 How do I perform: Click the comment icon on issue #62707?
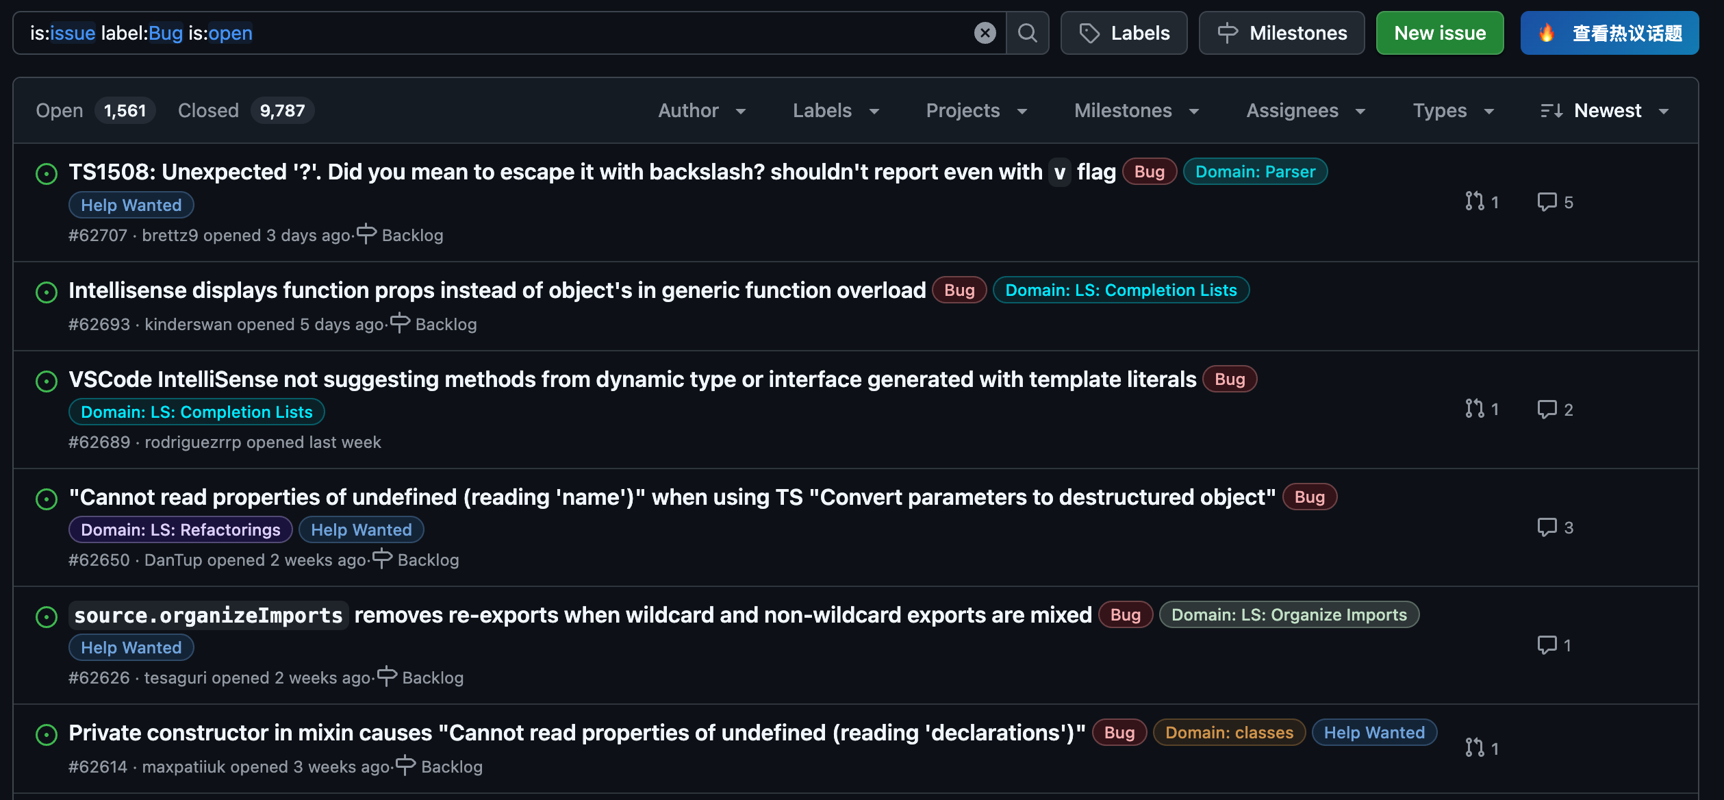(1547, 202)
